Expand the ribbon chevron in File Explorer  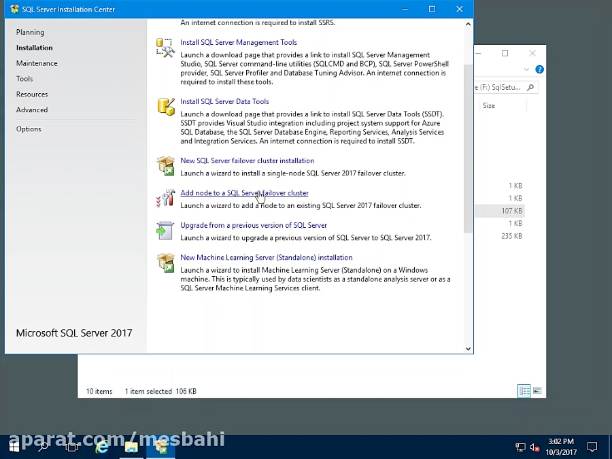[526, 69]
